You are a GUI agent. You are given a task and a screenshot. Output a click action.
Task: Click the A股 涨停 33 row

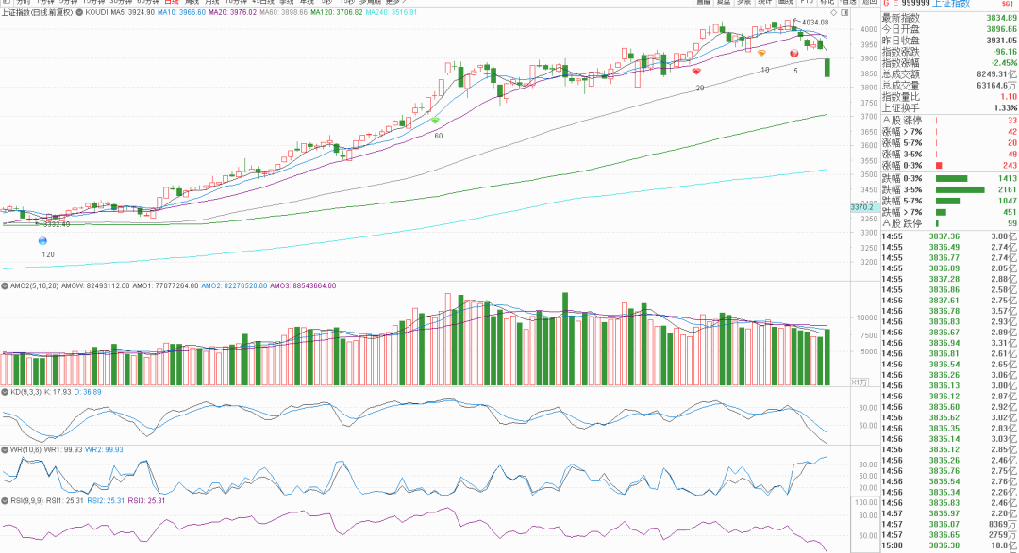click(949, 121)
